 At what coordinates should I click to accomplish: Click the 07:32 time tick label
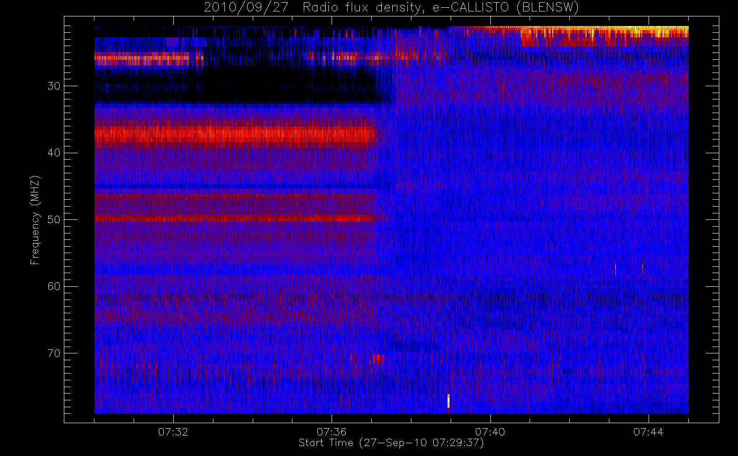click(173, 432)
